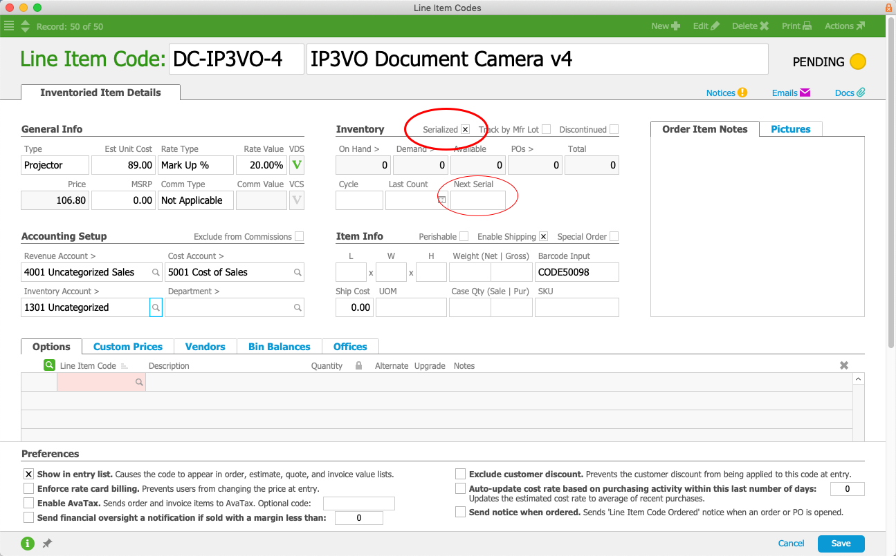Click the Delete toolbar button
Image resolution: width=896 pixels, height=556 pixels.
[751, 26]
